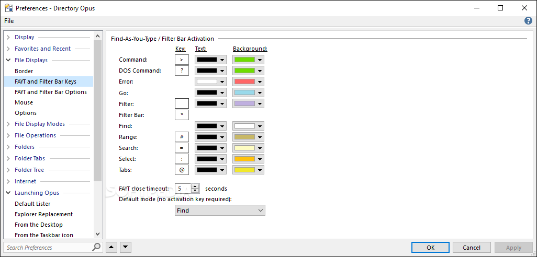This screenshot has width=537, height=257.
Task: Click category list scrollbar up arrow
Action: click(97, 36)
